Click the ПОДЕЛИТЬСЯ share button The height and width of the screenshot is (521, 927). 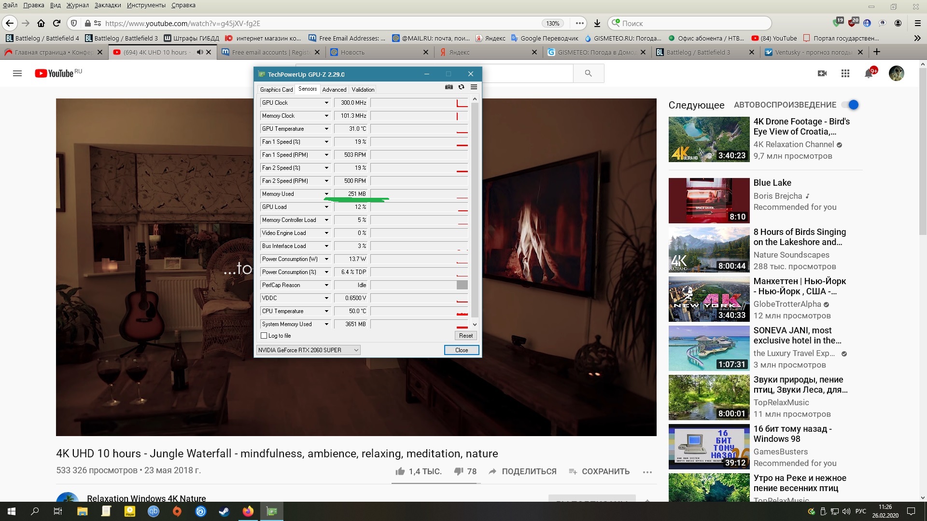[x=522, y=471]
